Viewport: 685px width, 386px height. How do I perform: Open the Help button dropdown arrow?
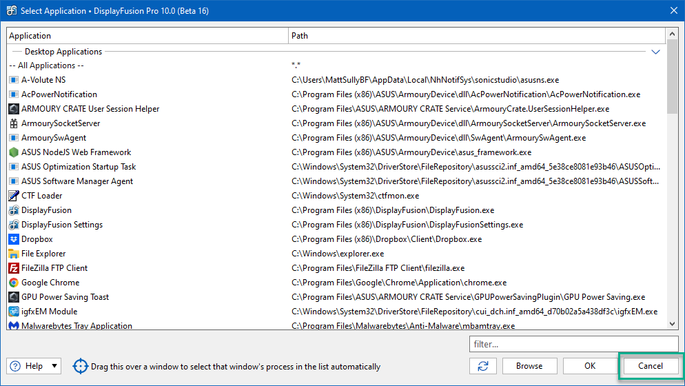54,366
